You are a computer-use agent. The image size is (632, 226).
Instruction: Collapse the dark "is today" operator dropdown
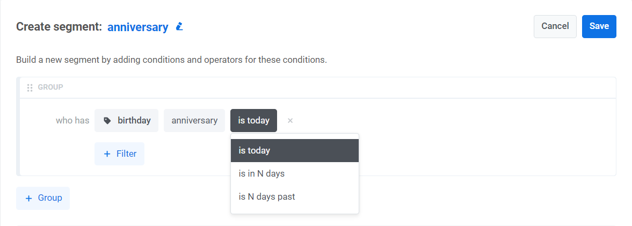(253, 121)
